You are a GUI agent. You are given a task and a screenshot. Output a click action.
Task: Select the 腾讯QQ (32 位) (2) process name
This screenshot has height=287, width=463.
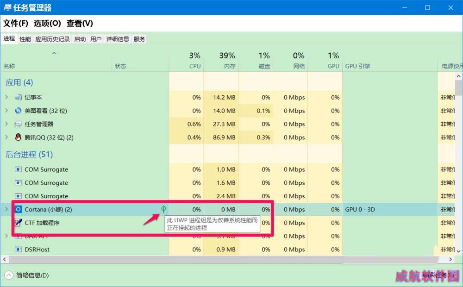tap(49, 137)
